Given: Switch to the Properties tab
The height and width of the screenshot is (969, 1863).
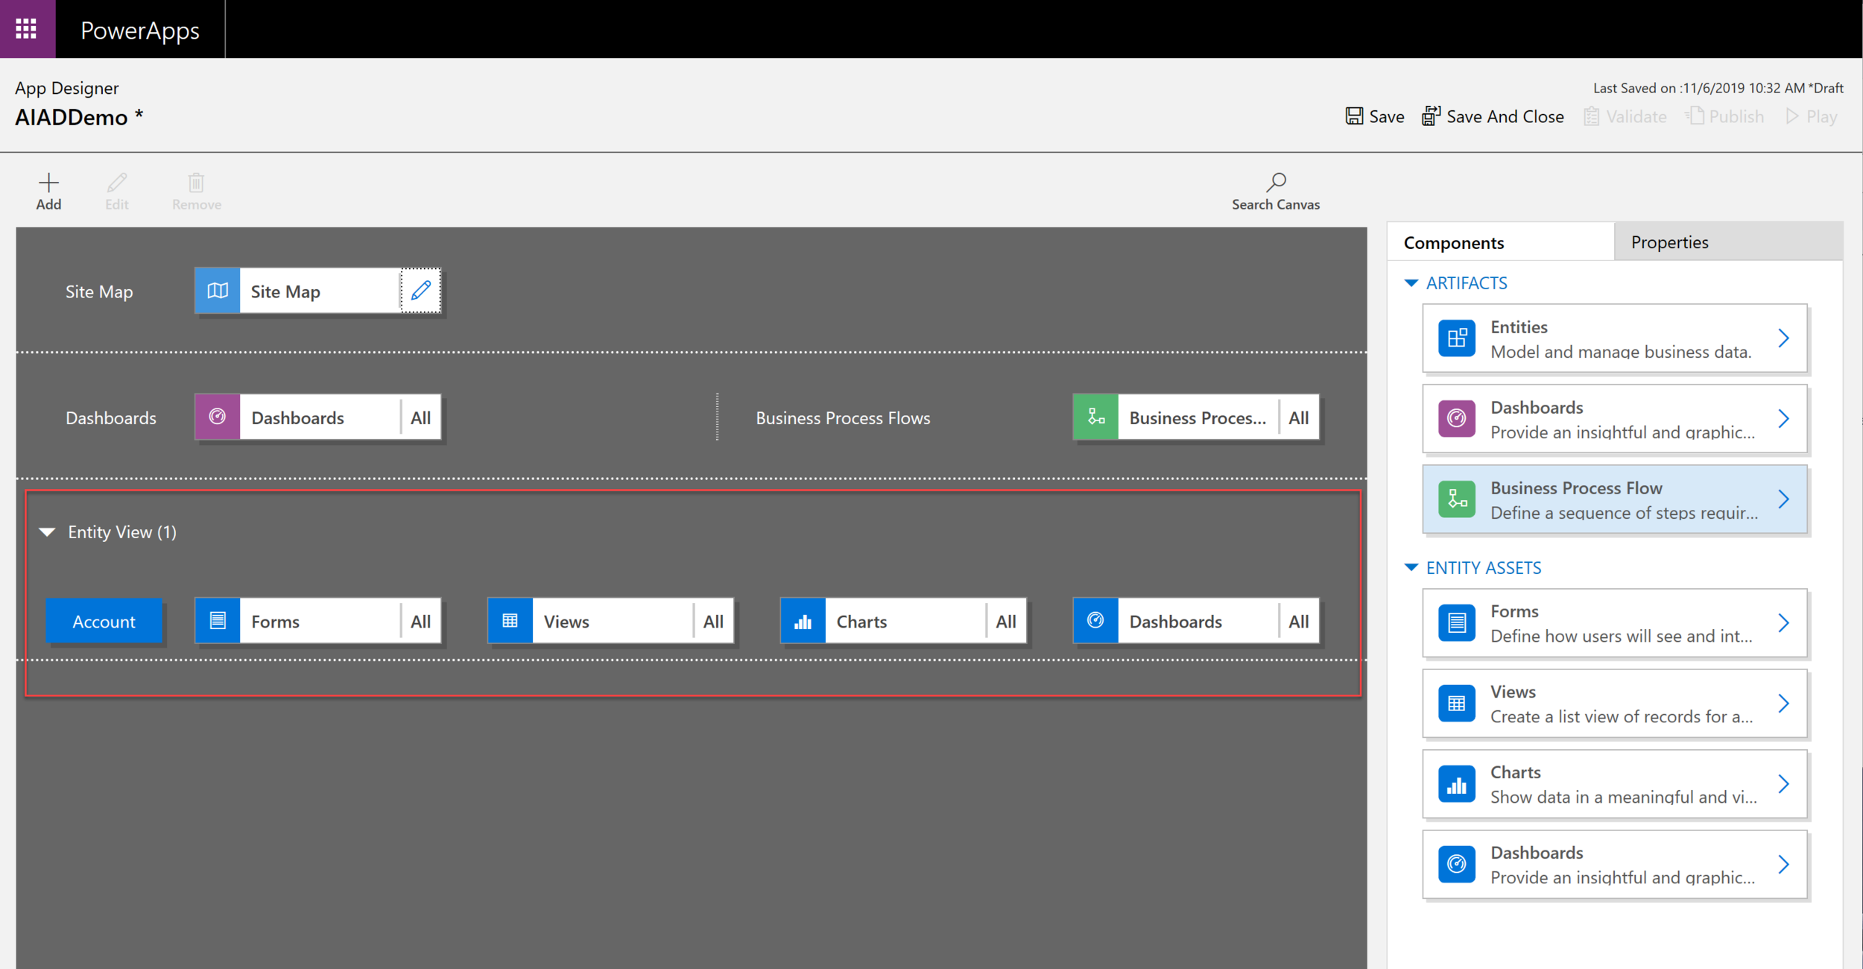Looking at the screenshot, I should click(x=1669, y=242).
